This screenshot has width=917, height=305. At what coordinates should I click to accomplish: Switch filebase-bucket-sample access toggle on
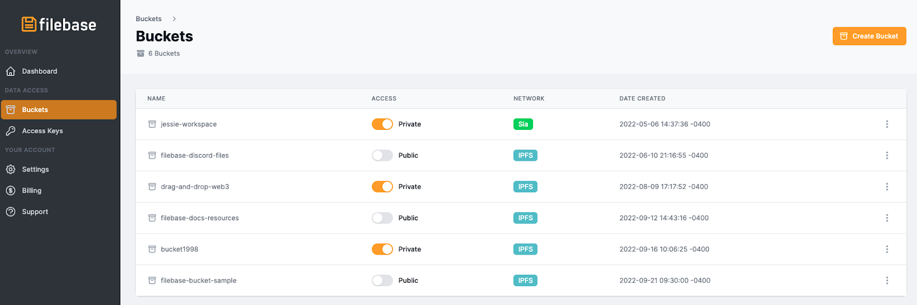[x=382, y=280]
